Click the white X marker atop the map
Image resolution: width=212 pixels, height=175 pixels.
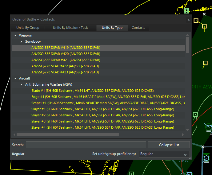204,14
